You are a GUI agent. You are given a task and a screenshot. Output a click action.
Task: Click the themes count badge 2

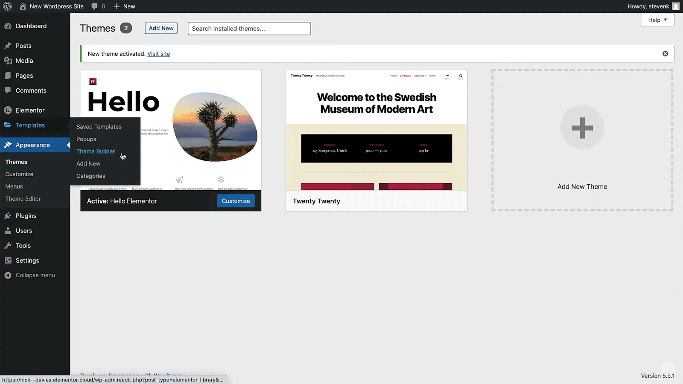(126, 28)
